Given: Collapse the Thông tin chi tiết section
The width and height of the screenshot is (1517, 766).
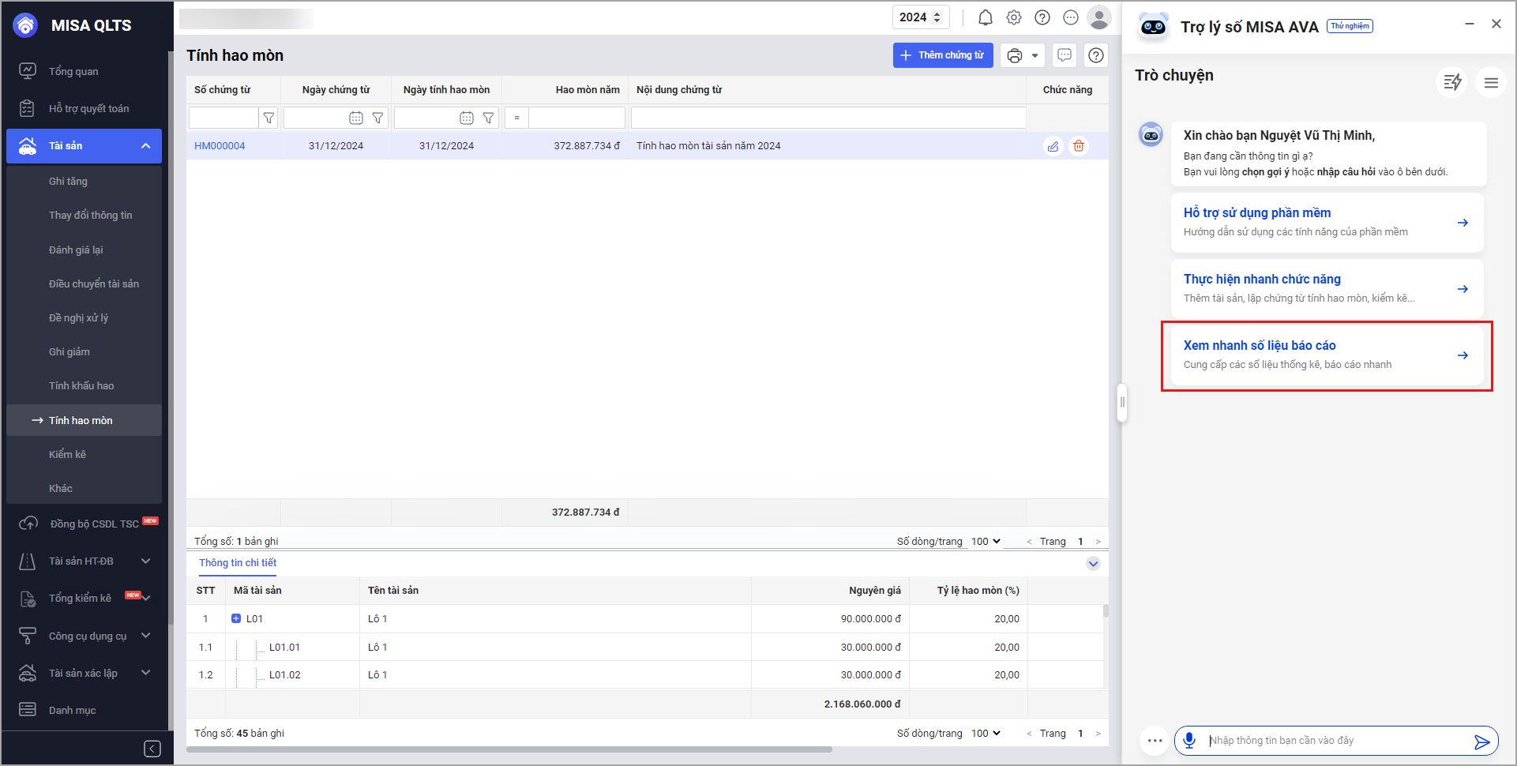Looking at the screenshot, I should (x=1093, y=564).
